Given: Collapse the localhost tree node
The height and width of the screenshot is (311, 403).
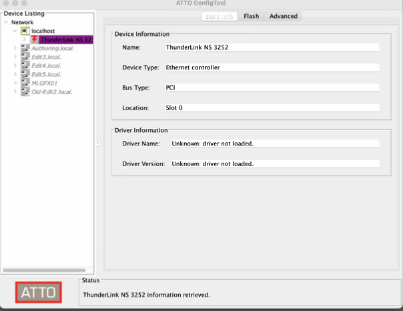Looking at the screenshot, I should [15, 31].
